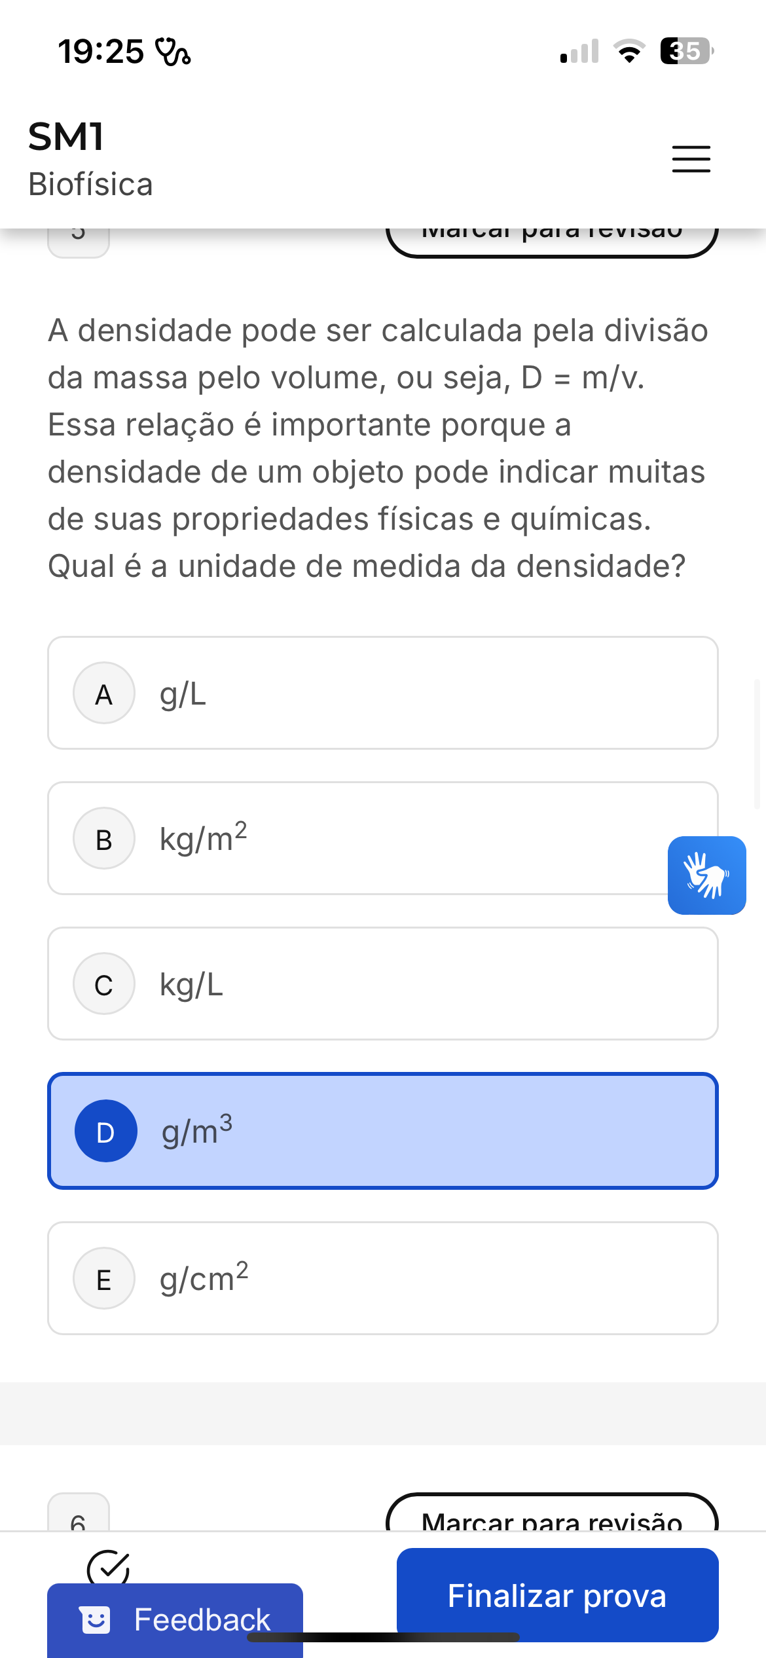Viewport: 766px width, 1658px height.
Task: Open the hamburger menu icon
Action: pos(691,159)
